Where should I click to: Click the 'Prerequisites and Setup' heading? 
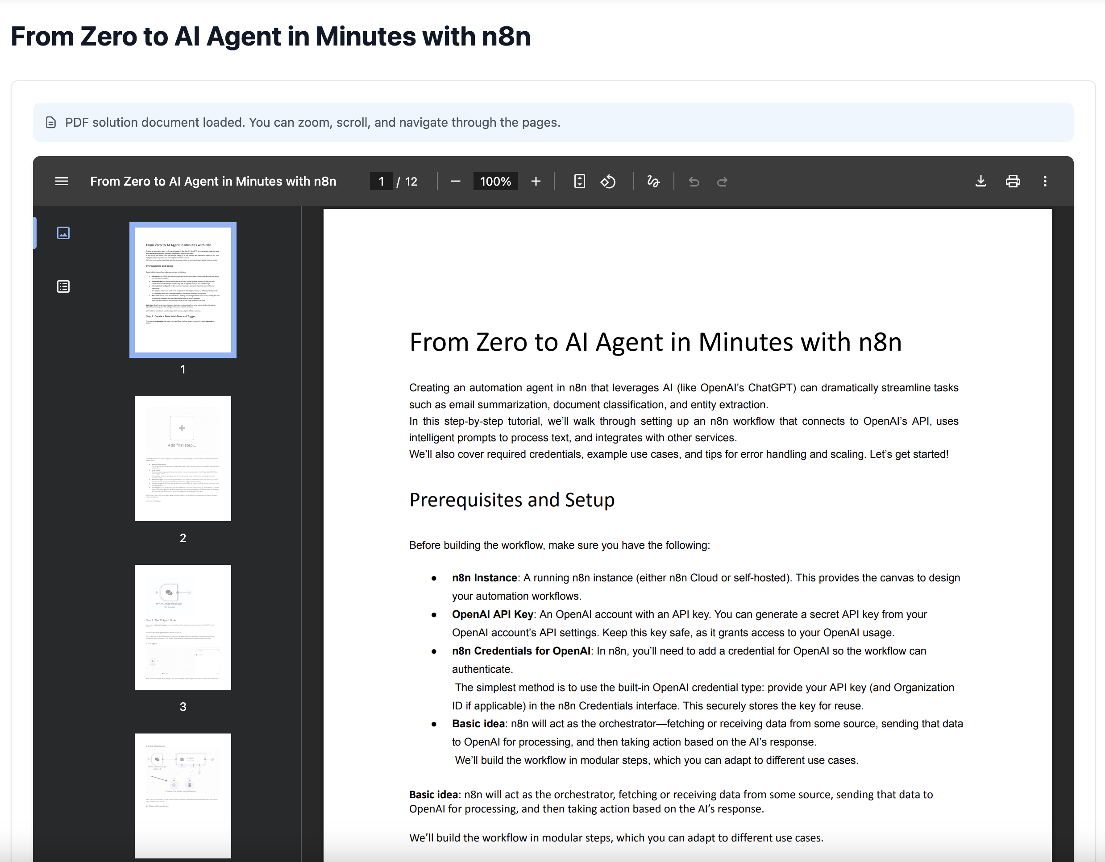click(x=511, y=500)
